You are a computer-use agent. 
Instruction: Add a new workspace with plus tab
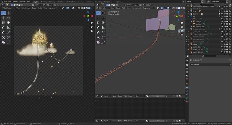click(x=123, y=2)
